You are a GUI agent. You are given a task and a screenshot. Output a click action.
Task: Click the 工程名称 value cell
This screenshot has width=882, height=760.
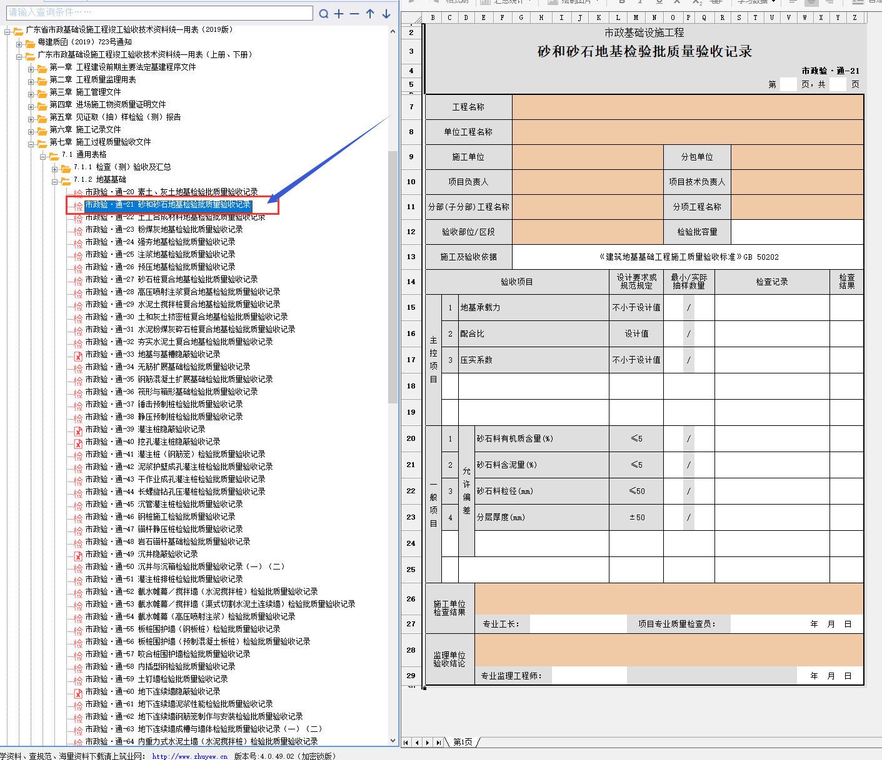(x=688, y=107)
